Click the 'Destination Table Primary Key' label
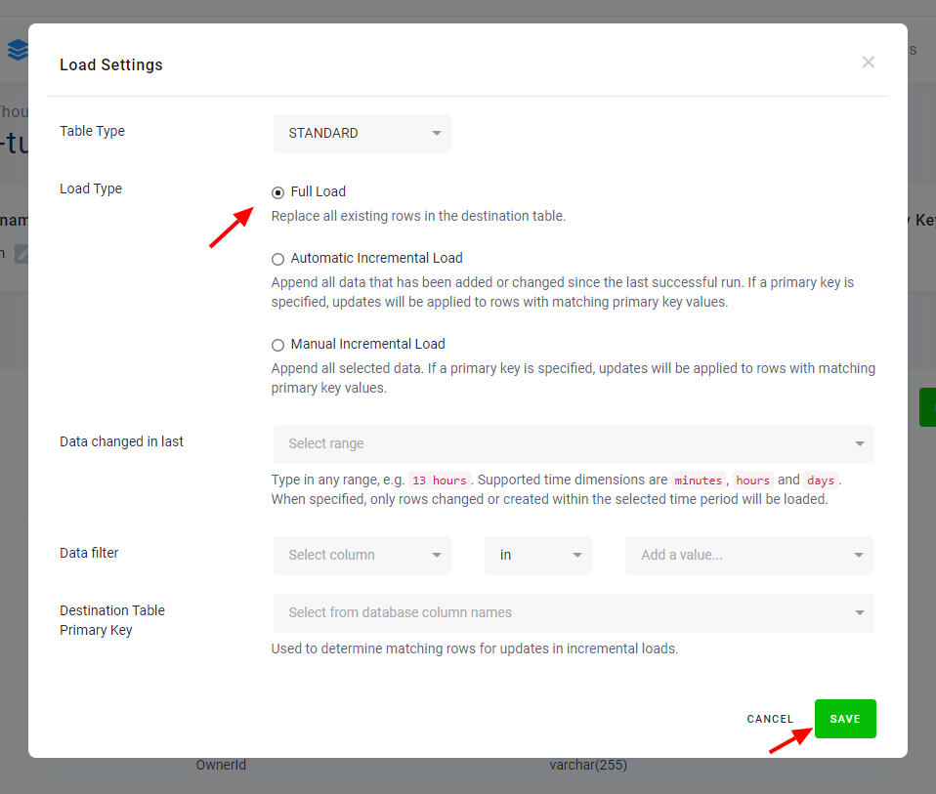936x794 pixels. pyautogui.click(x=112, y=620)
